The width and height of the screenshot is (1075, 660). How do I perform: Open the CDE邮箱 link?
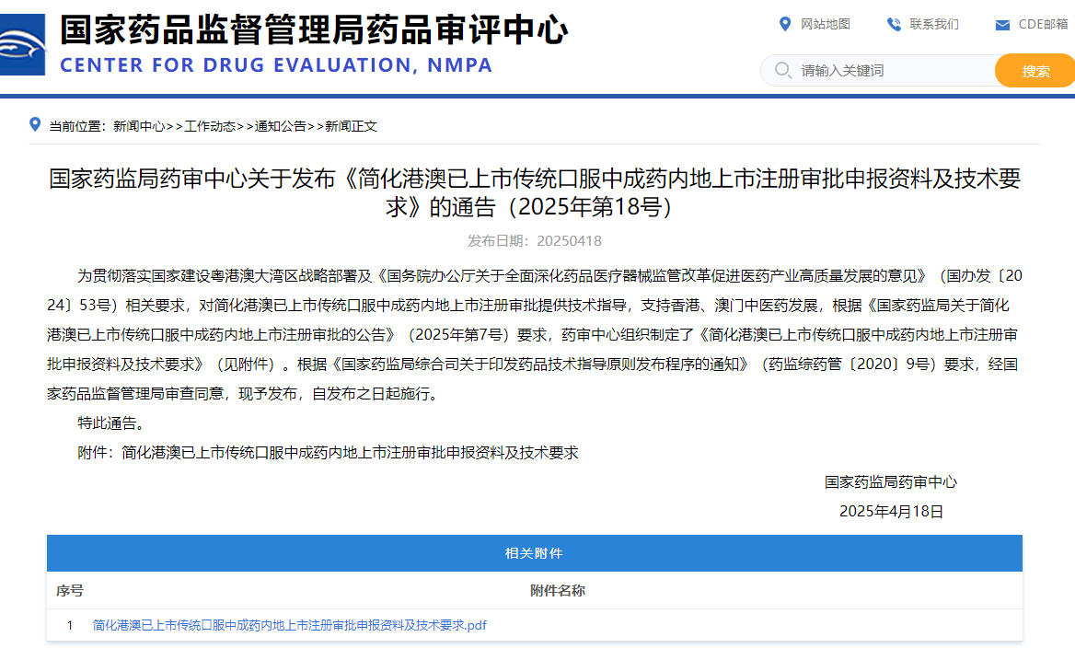tap(1042, 24)
